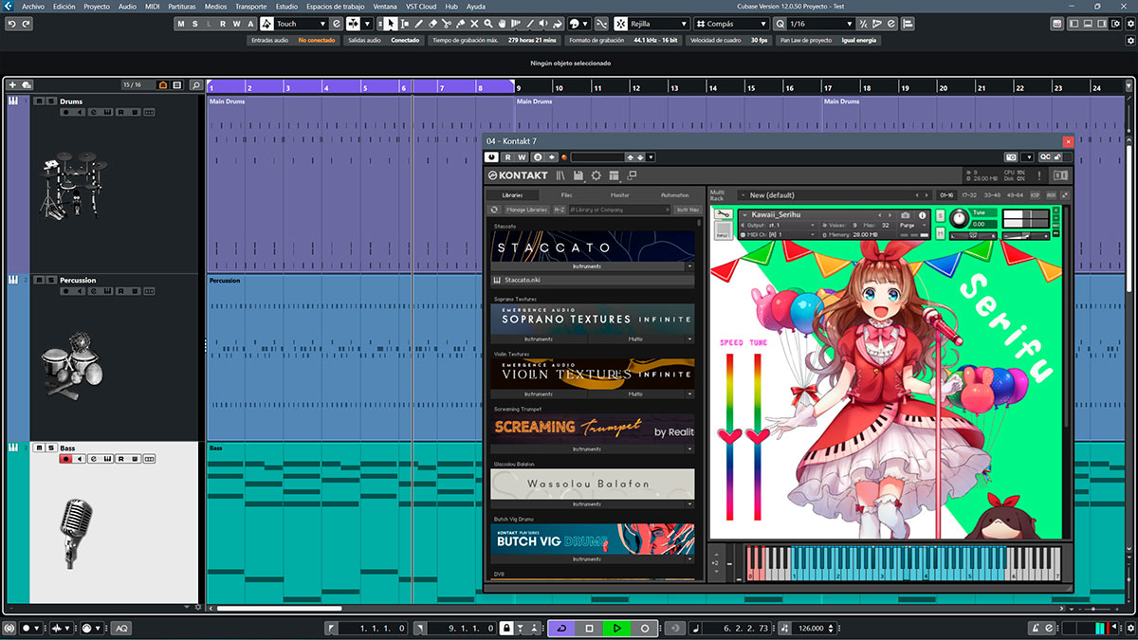The width and height of the screenshot is (1138, 640).
Task: Open the Touch automation mode dropdown
Action: click(302, 24)
